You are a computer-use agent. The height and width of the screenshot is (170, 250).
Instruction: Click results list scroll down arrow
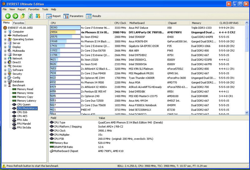pyautogui.click(x=247, y=113)
